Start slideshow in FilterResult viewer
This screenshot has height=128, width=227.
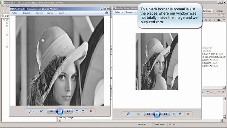coord(60,111)
